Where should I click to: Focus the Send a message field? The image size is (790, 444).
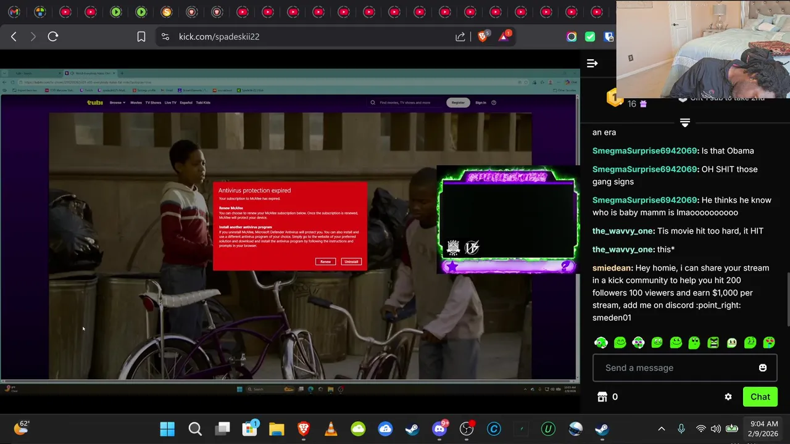pyautogui.click(x=684, y=368)
